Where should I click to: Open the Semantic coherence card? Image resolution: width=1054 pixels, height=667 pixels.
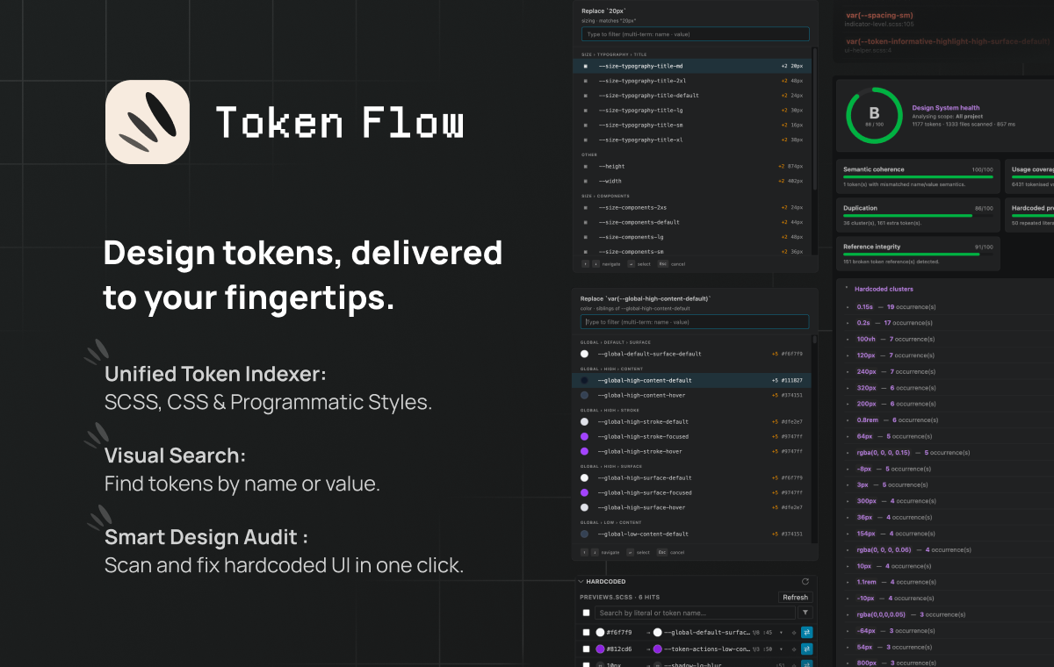[x=918, y=176]
